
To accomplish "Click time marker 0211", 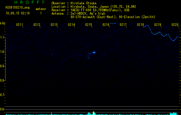I will tap(20, 25).
